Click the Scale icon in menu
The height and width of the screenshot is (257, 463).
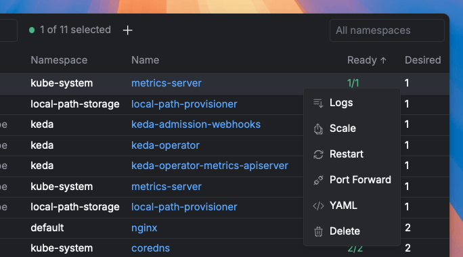click(318, 128)
